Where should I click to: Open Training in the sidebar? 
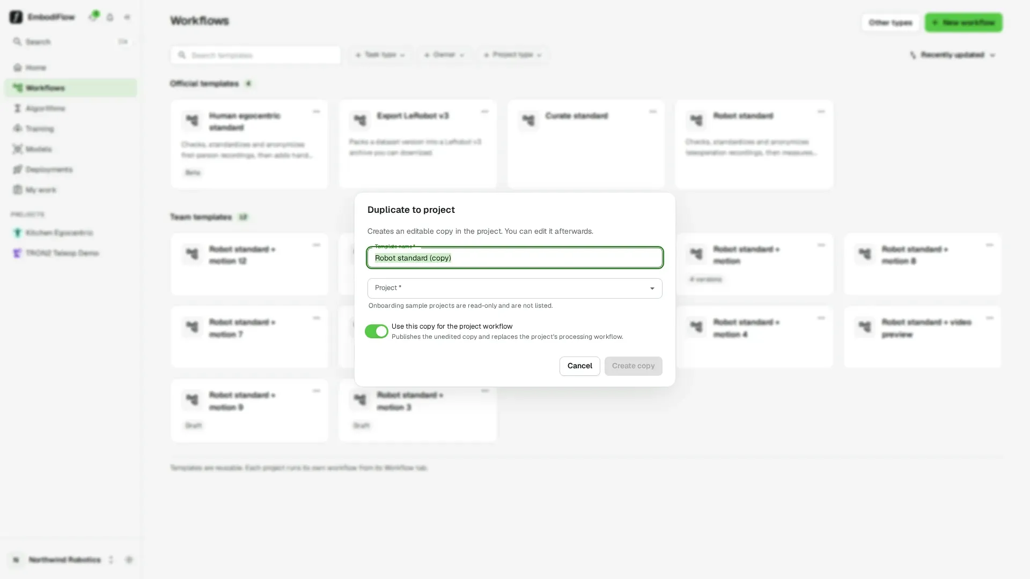click(70, 129)
